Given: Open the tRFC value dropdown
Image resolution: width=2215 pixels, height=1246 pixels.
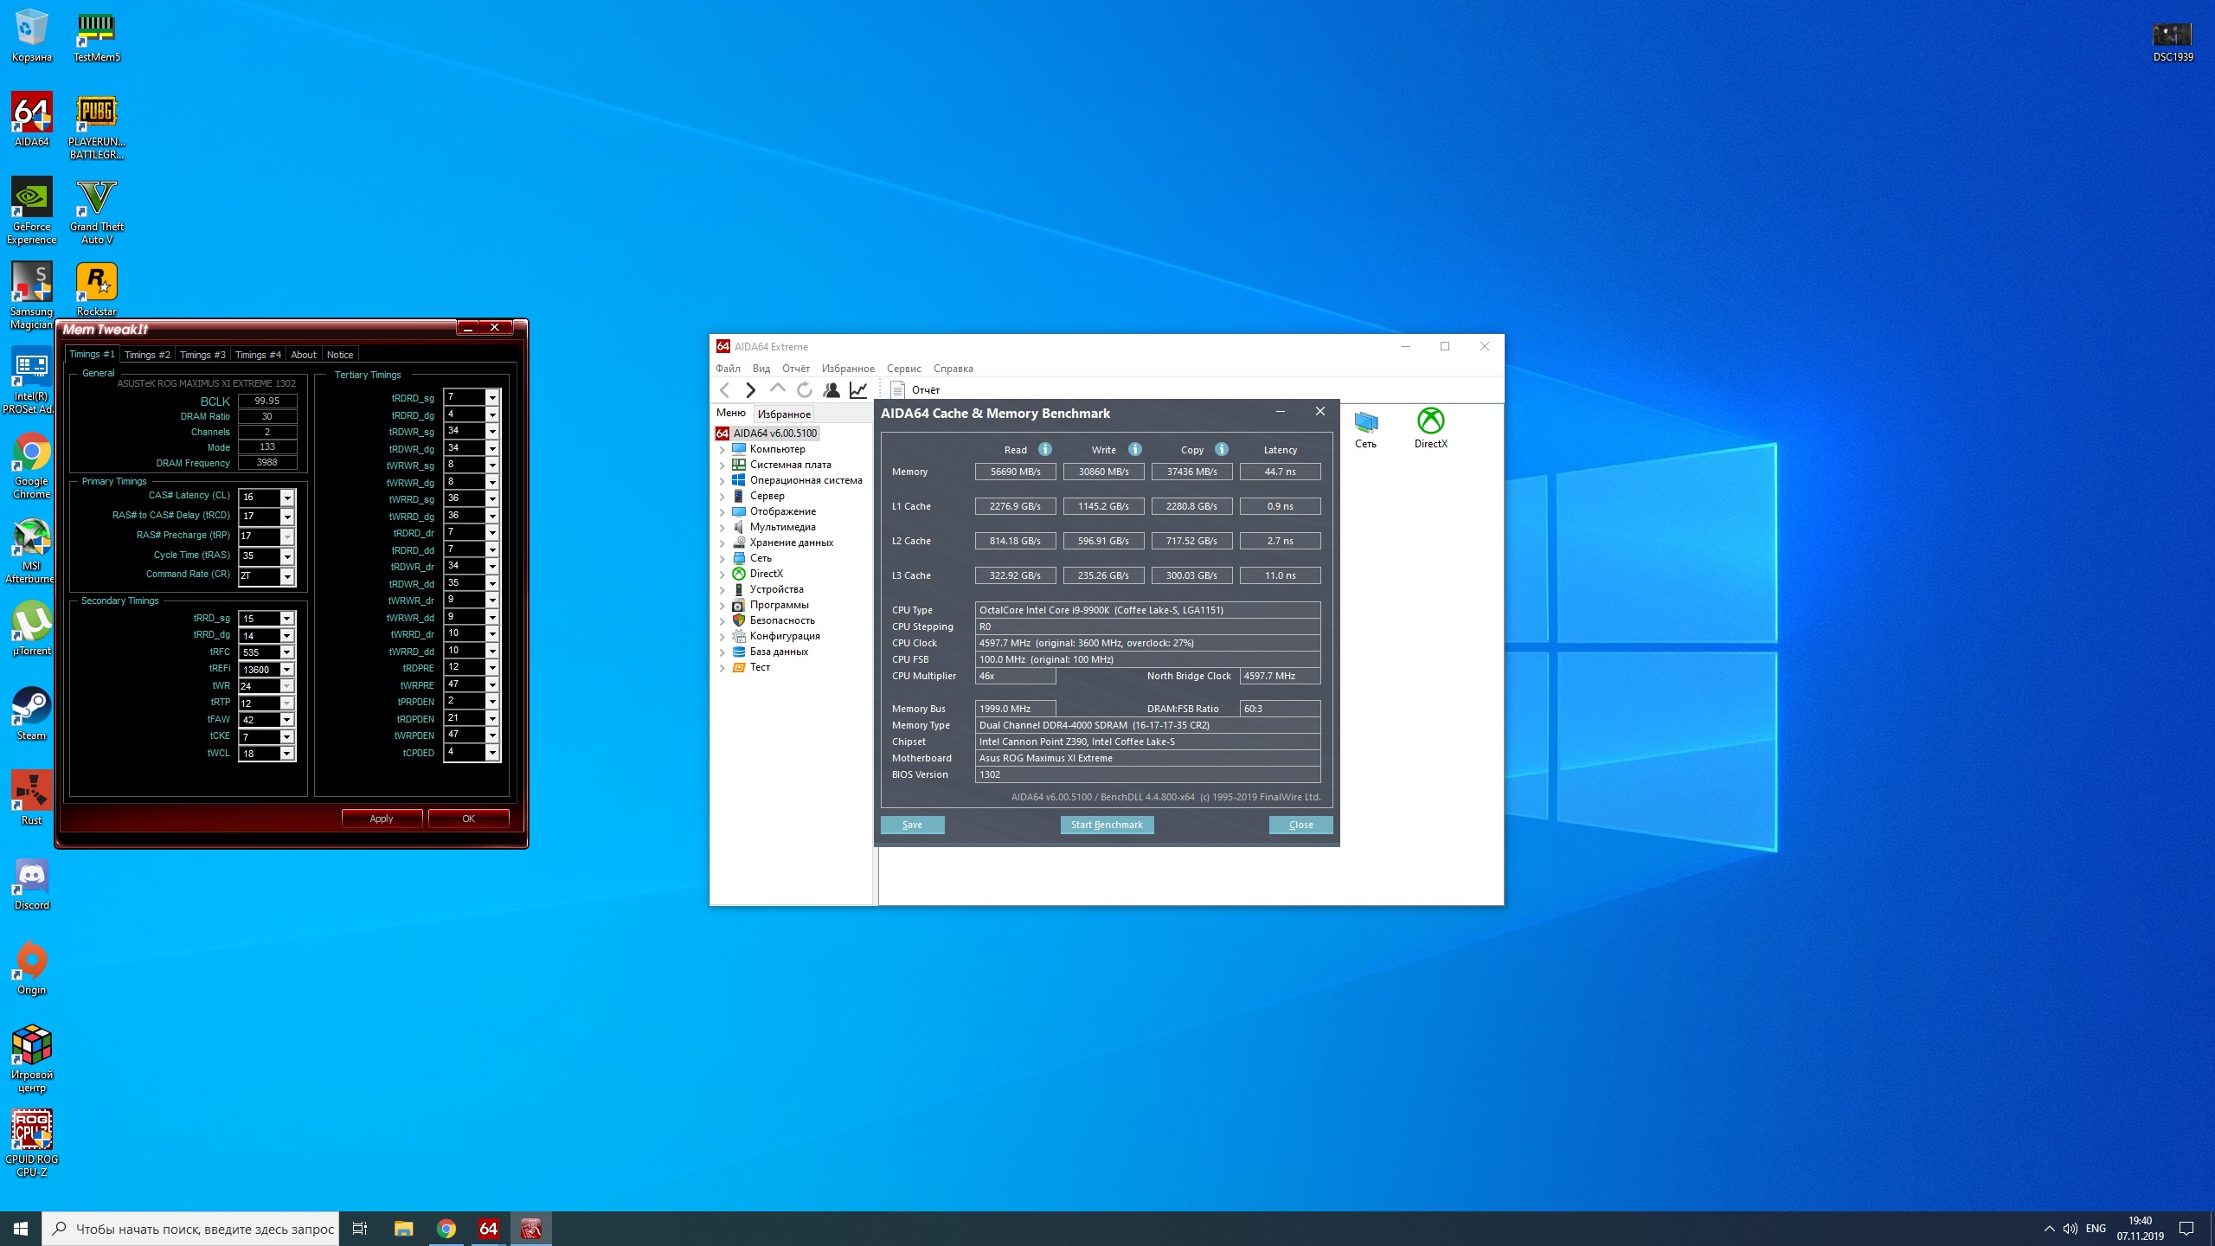Looking at the screenshot, I should click(x=286, y=652).
